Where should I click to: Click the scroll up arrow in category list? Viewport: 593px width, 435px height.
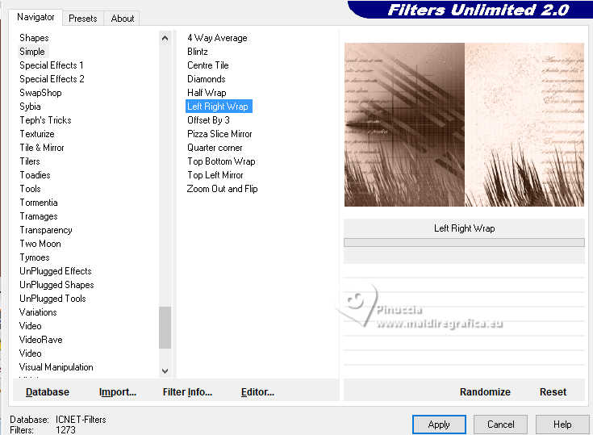point(165,38)
